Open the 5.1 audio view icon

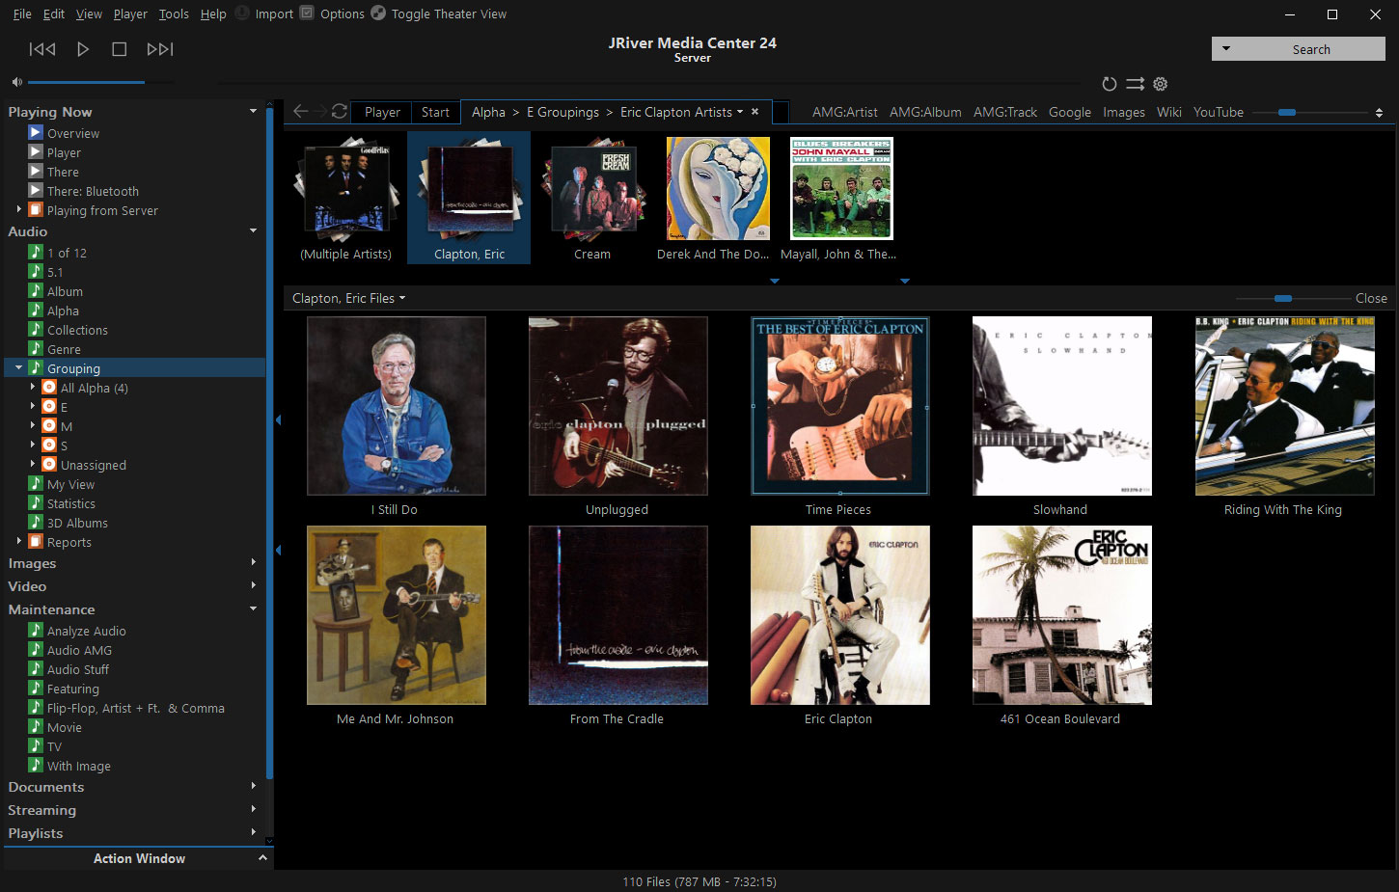click(36, 271)
